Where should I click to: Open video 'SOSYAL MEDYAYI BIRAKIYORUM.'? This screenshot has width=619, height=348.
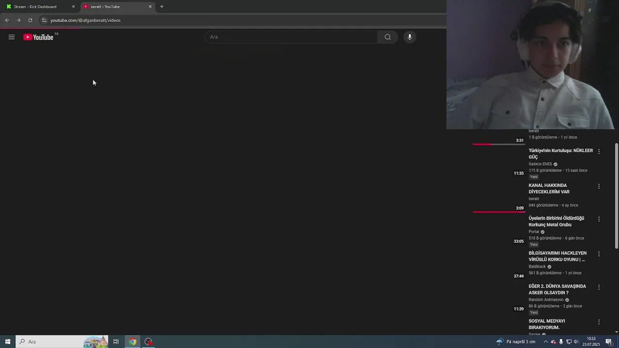547,324
